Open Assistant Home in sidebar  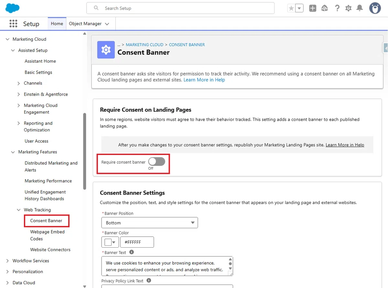(40, 61)
